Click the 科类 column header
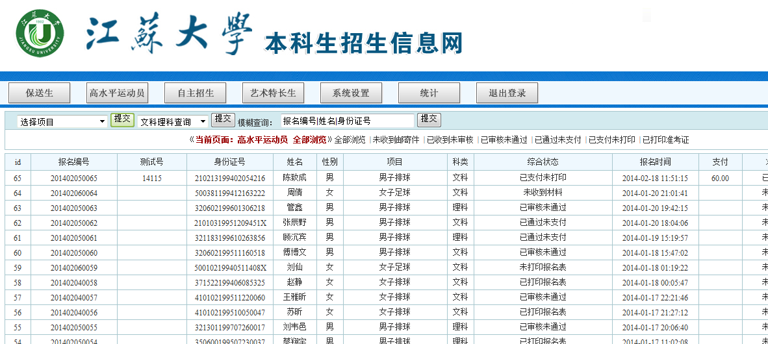 [461, 162]
